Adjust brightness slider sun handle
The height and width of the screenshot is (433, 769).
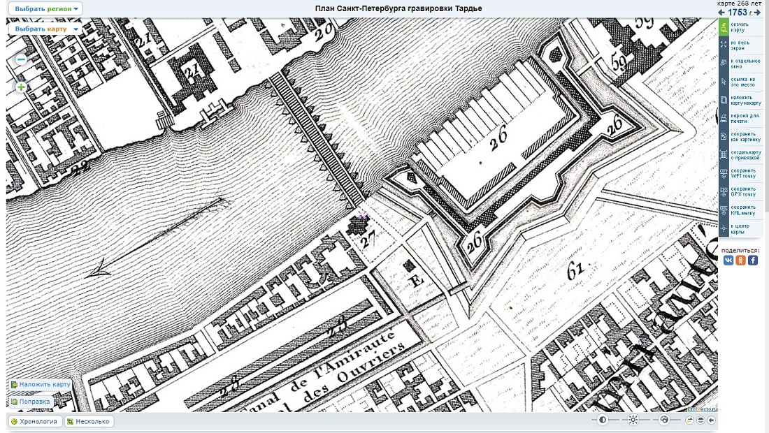(x=633, y=420)
